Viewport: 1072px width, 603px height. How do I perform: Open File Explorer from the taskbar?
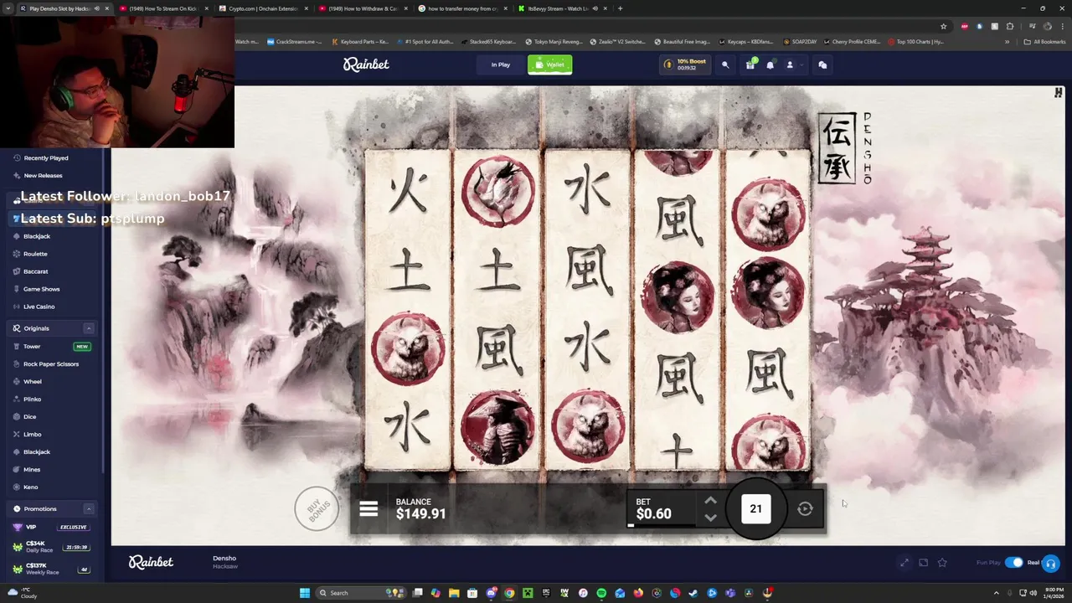(454, 593)
